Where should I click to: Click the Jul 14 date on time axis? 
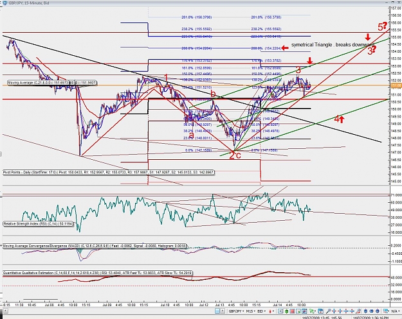coord(277,305)
